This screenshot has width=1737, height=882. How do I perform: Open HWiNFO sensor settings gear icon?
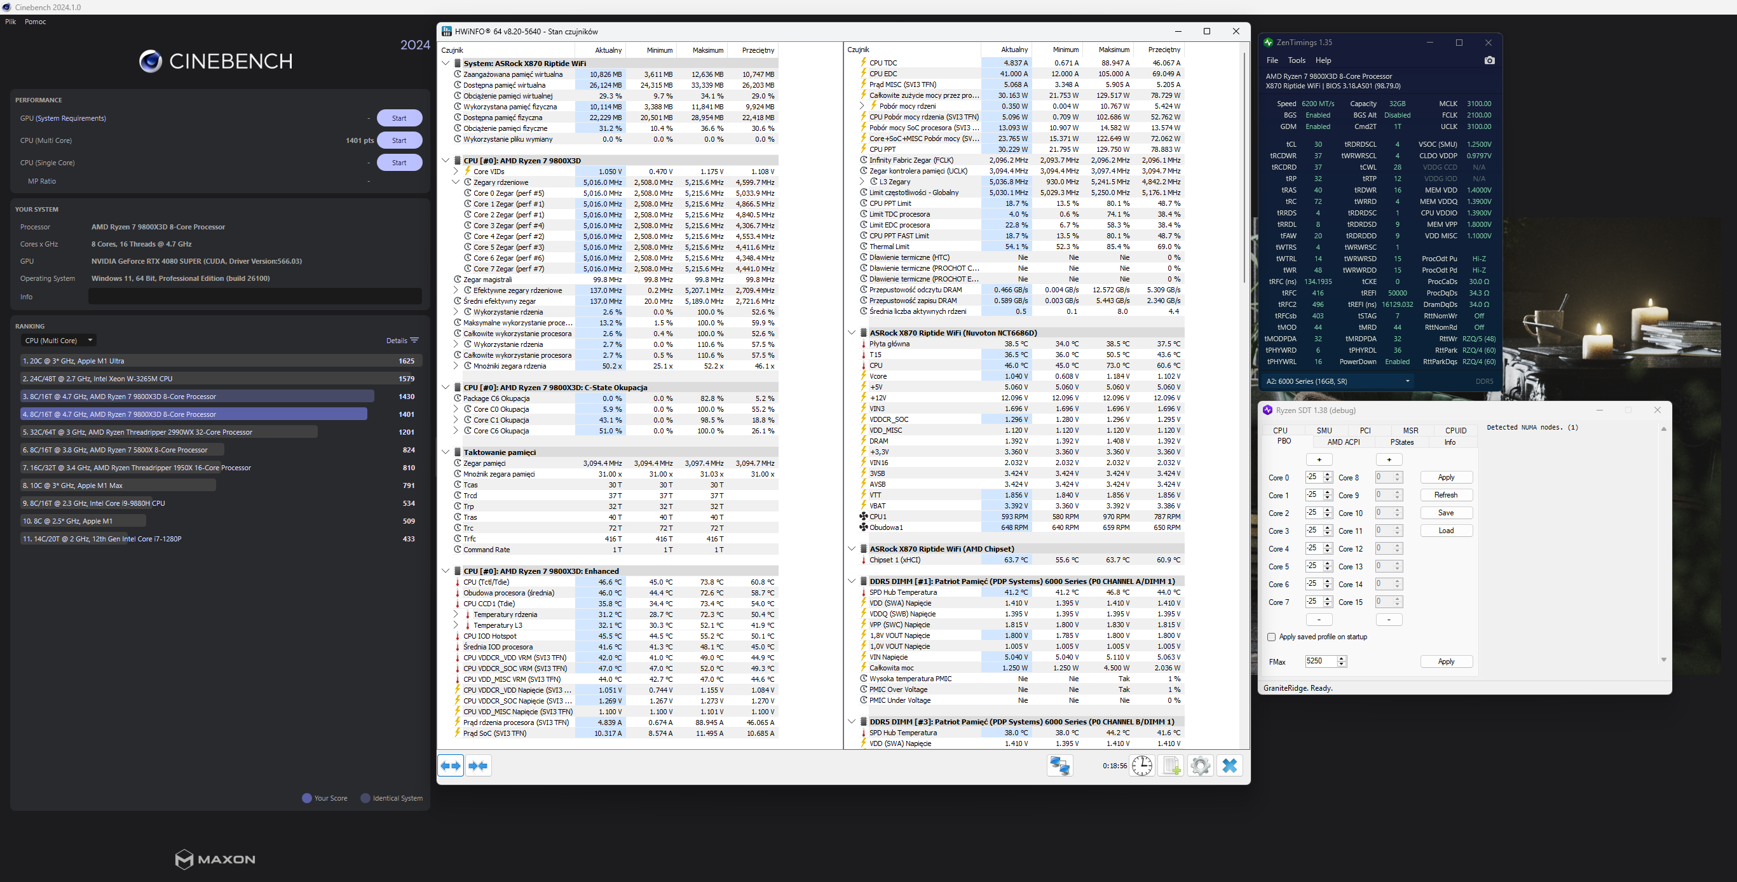point(1200,765)
